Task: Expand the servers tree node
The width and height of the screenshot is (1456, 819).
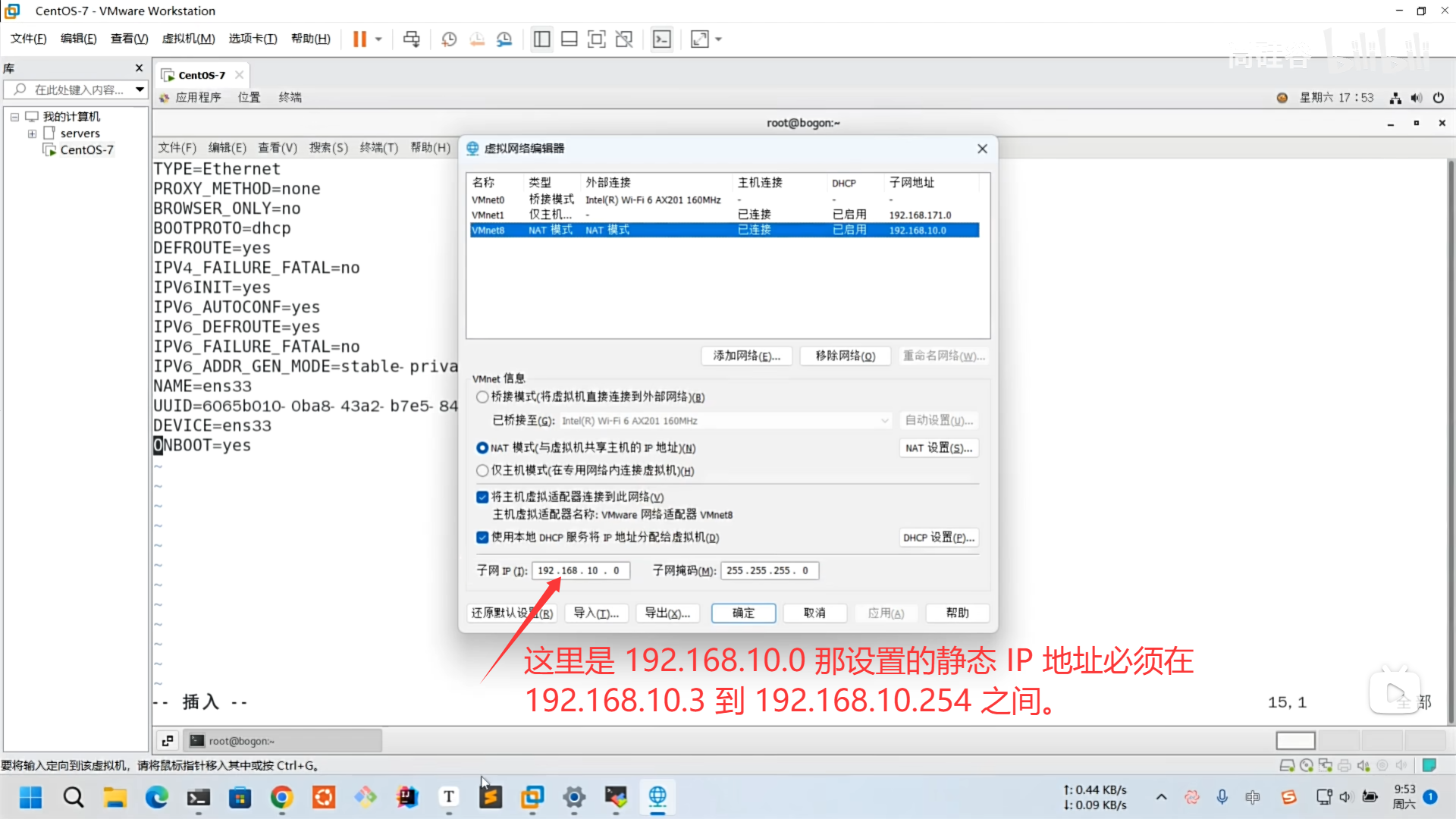Action: tap(32, 133)
